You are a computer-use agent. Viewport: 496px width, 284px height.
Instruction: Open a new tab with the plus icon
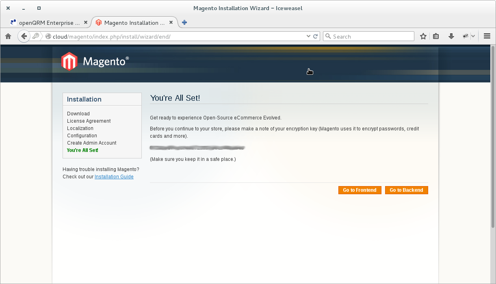coord(184,23)
